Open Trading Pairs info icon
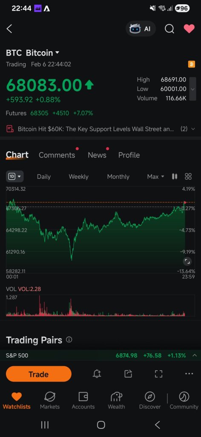Viewport: 201px width, 437px height. click(69, 340)
